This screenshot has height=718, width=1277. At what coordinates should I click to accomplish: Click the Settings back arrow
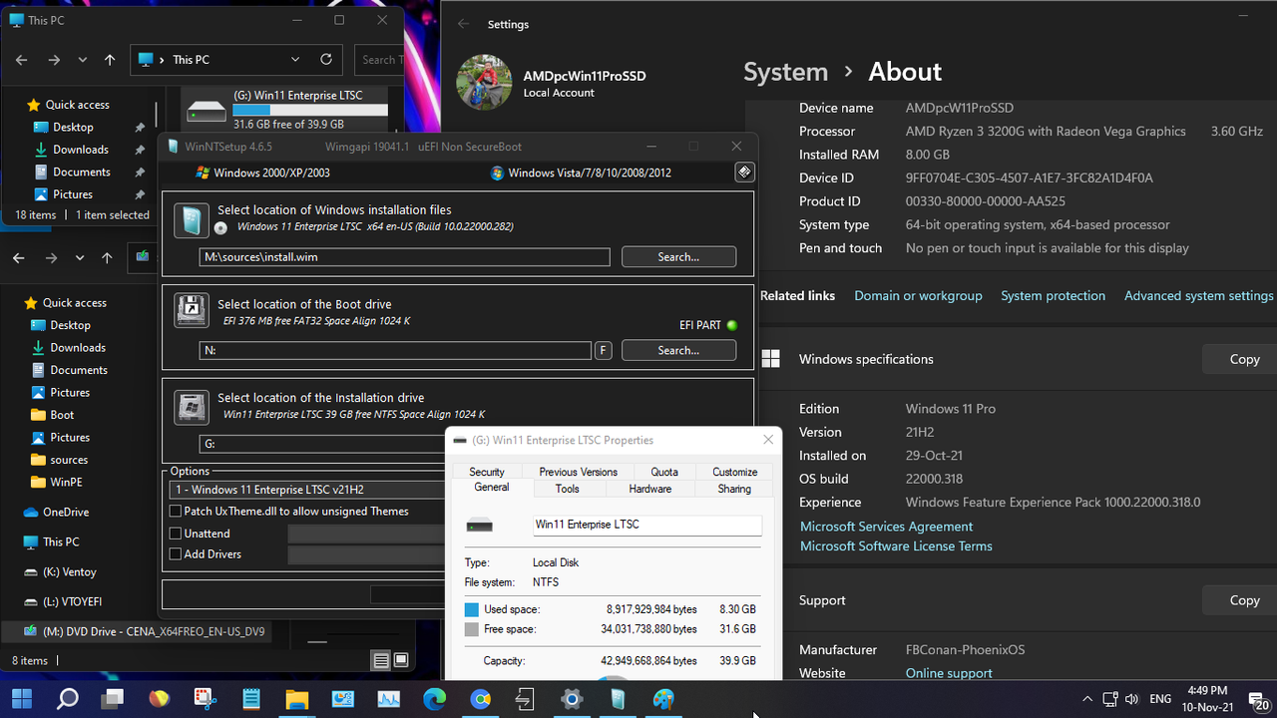click(463, 24)
